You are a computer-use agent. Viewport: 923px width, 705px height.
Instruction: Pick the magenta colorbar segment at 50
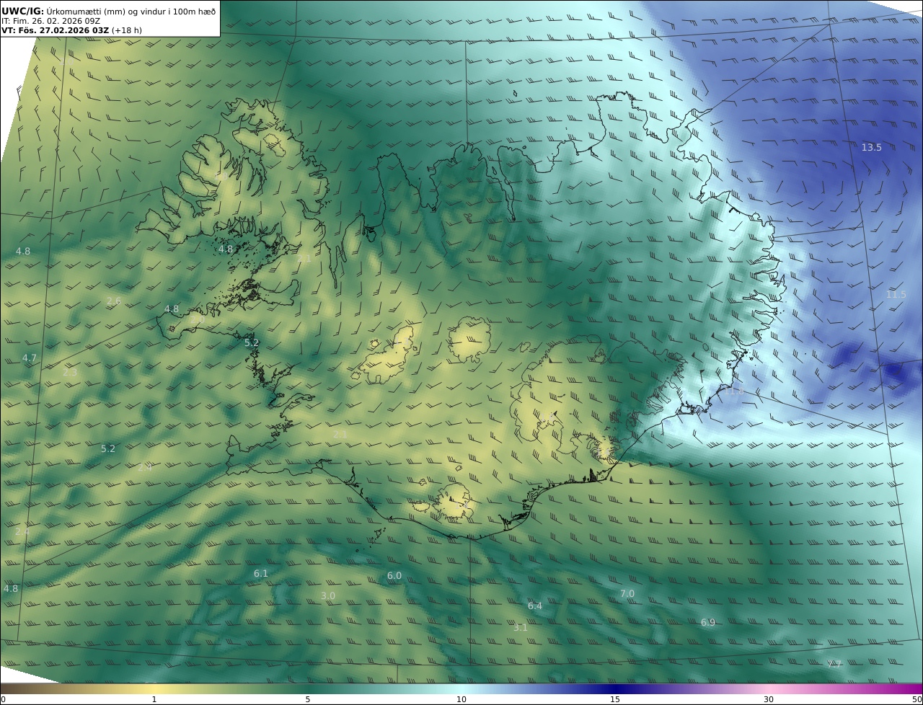point(914,688)
